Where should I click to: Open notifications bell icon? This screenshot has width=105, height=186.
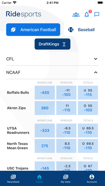point(87,14)
